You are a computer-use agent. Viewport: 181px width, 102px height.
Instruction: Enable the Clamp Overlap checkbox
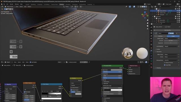pos(165,63)
